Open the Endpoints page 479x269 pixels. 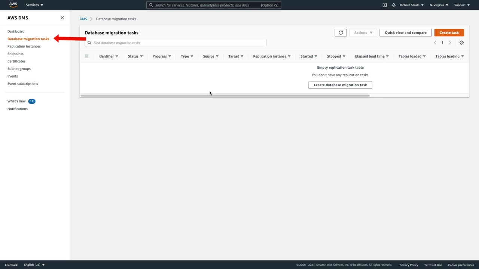(x=15, y=54)
